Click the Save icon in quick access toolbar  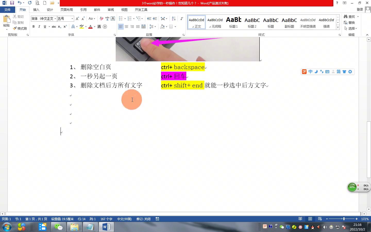pyautogui.click(x=12, y=3)
